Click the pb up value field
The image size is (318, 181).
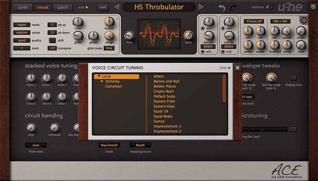(x=52, y=25)
